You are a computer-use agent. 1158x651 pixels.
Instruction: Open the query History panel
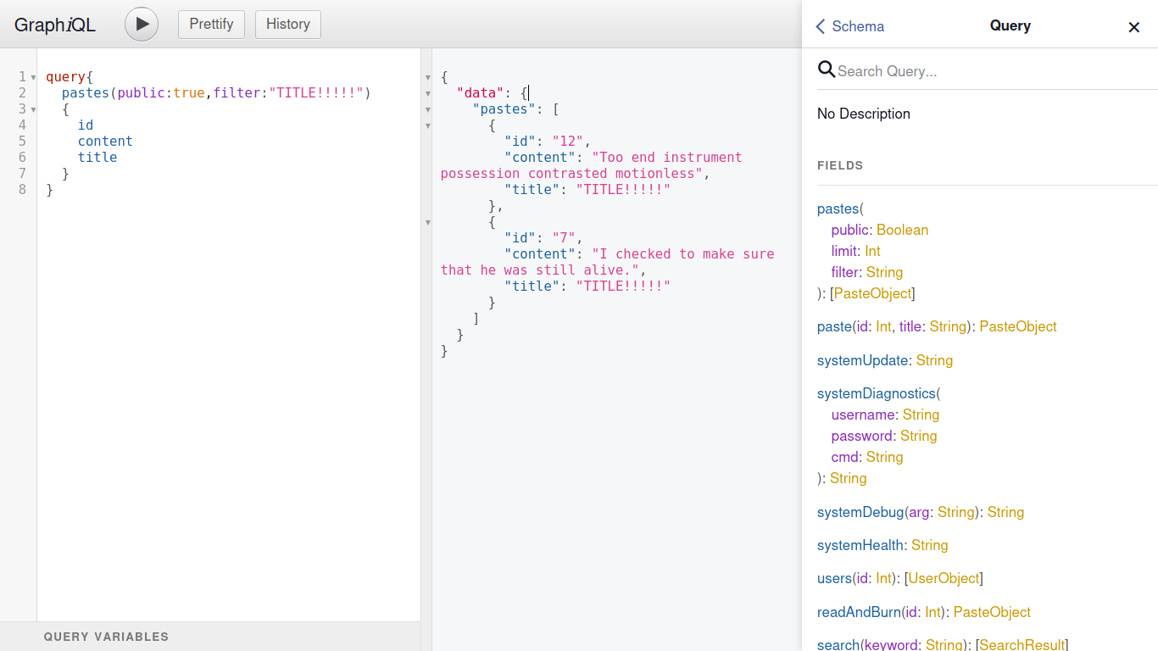[x=287, y=24]
